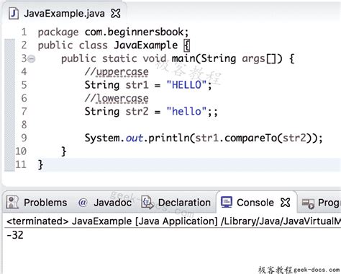Click the println call on line 9

coord(169,138)
